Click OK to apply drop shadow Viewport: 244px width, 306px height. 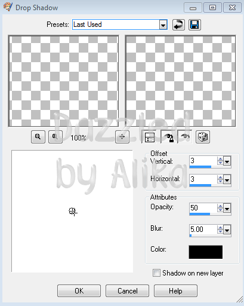(79, 291)
